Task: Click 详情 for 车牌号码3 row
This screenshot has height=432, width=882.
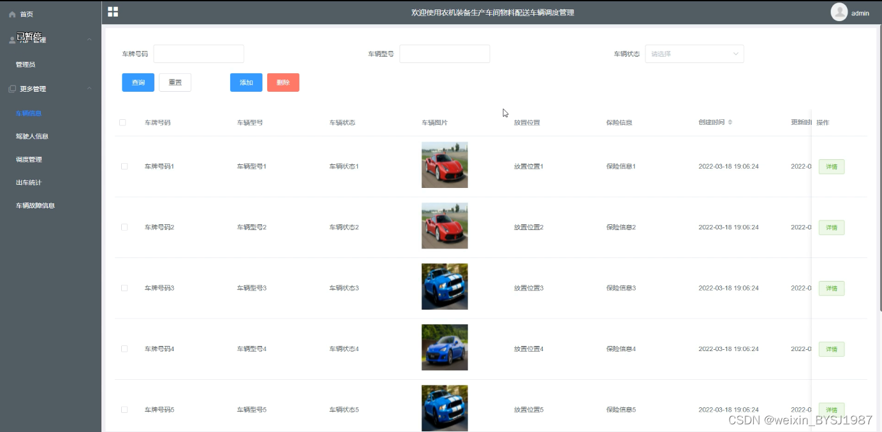Action: tap(832, 288)
